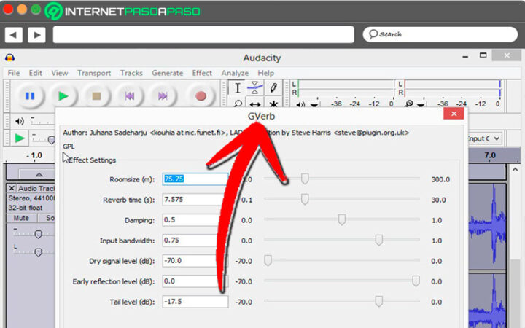This screenshot has width=525, height=328.
Task: Click the Reverb time (s) input field
Action: (195, 200)
